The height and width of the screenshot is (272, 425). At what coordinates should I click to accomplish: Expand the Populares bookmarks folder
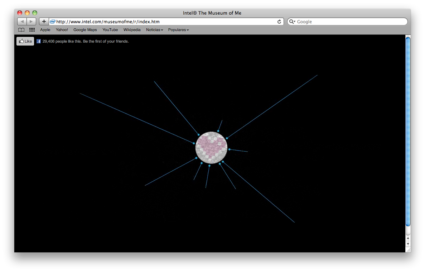point(178,30)
